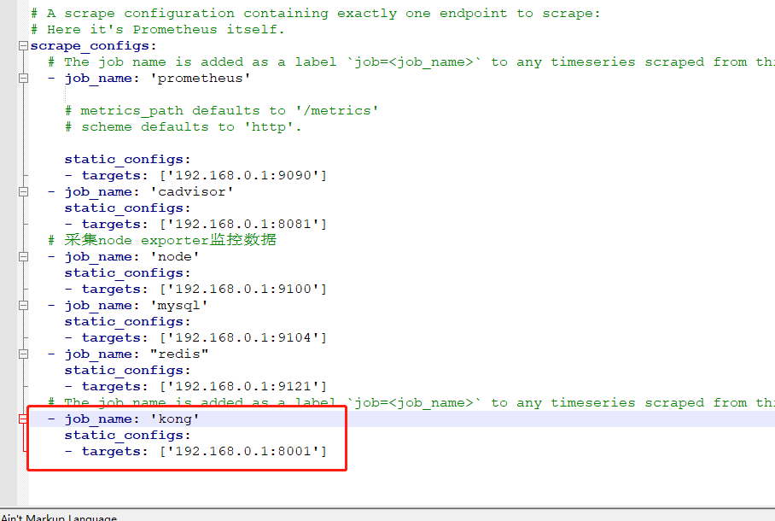Click the text scrape_configs:
Image resolution: width=775 pixels, height=521 pixels.
[93, 46]
